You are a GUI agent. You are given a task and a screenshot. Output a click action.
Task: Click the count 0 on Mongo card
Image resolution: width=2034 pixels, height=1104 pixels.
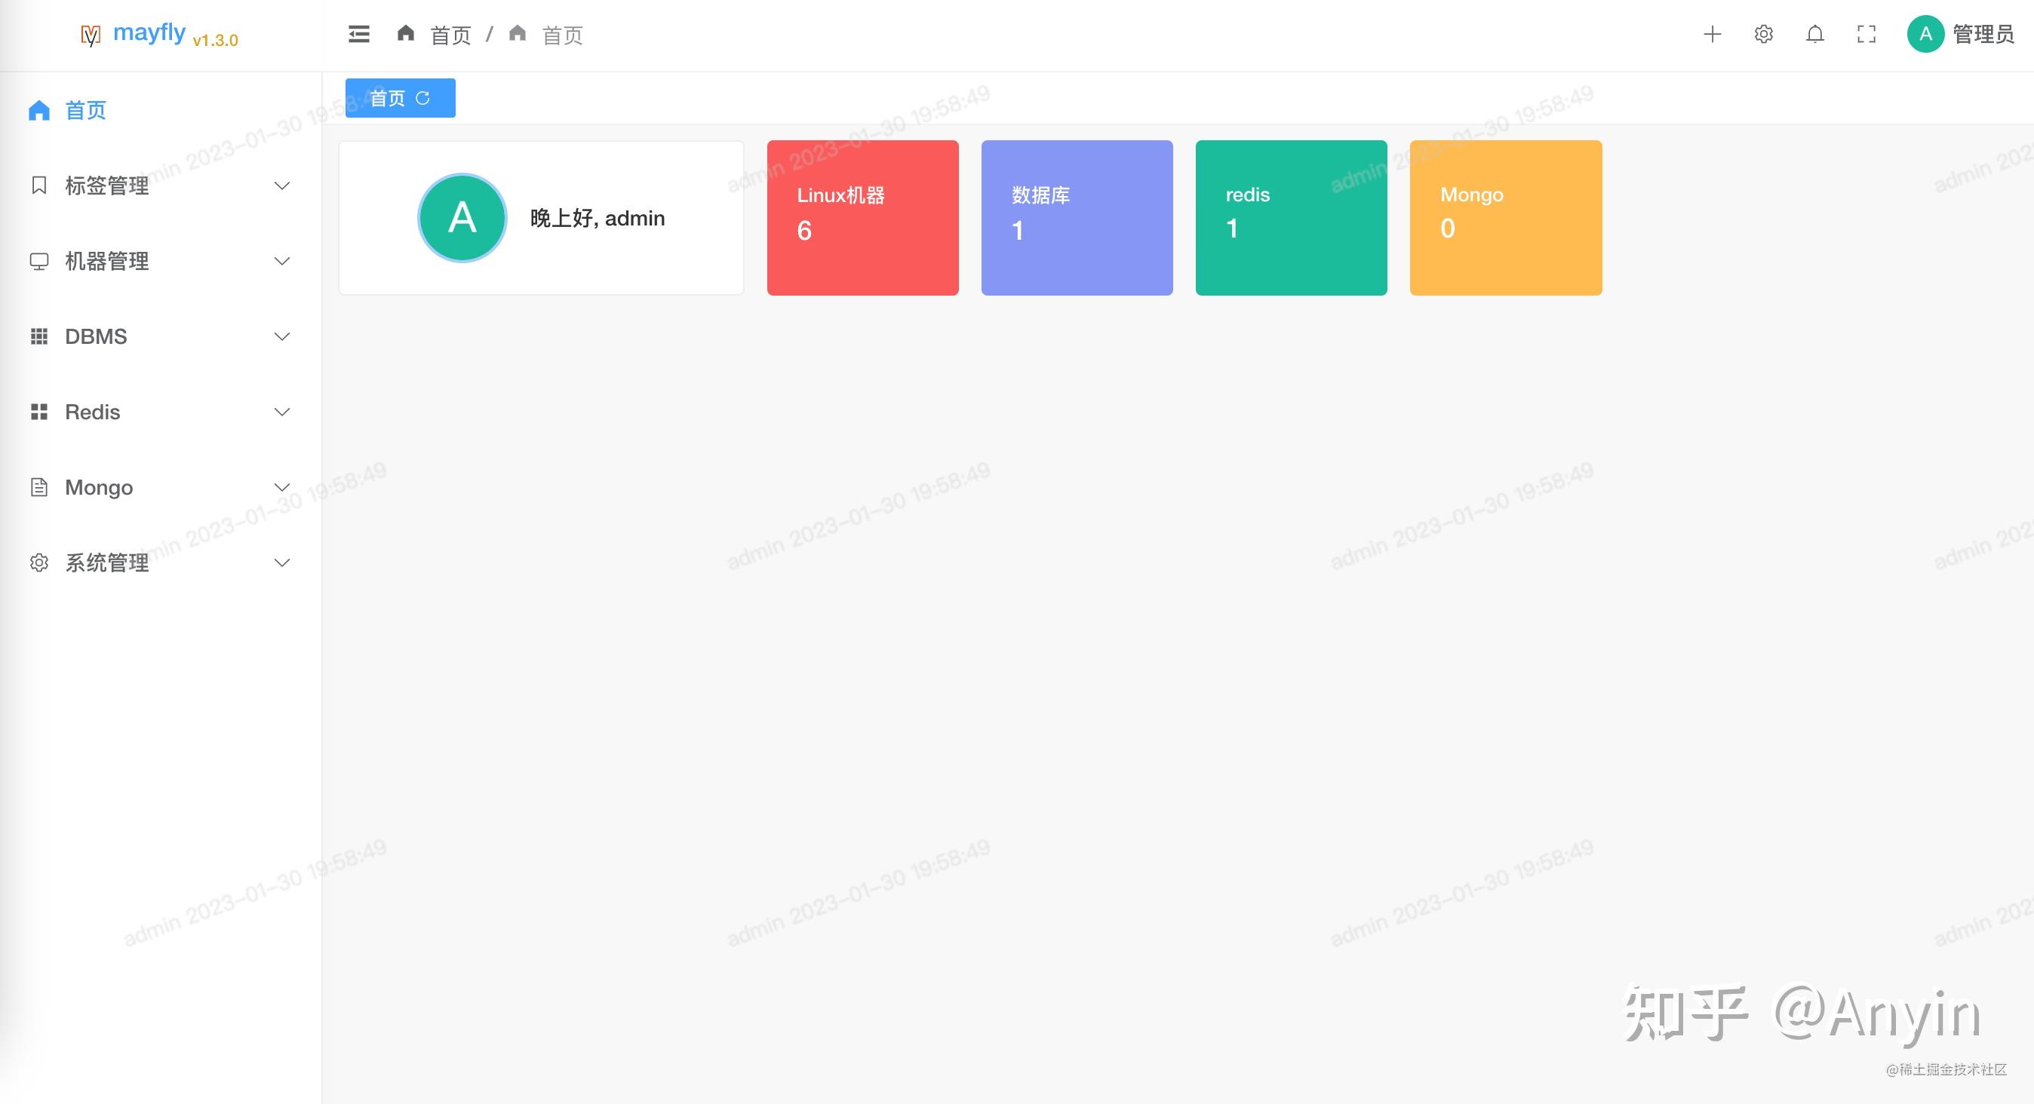click(1447, 228)
